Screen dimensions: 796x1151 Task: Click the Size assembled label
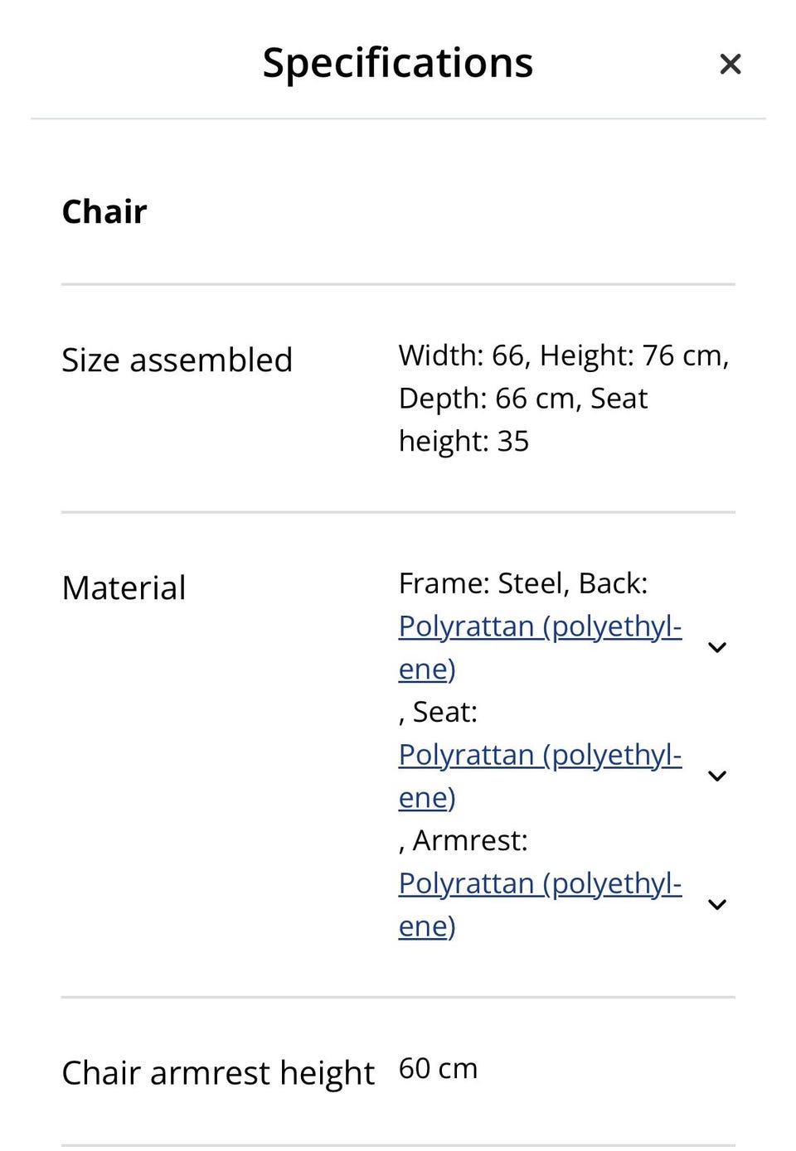[177, 360]
